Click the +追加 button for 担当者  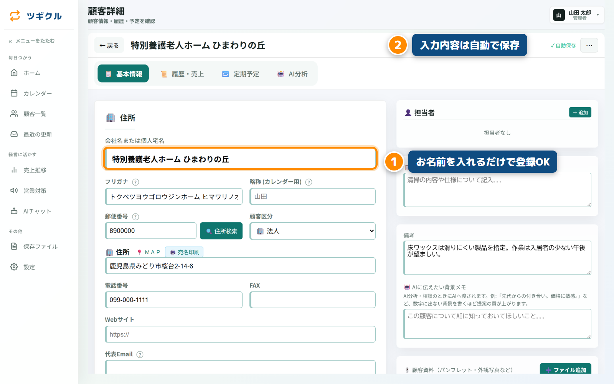pyautogui.click(x=580, y=113)
